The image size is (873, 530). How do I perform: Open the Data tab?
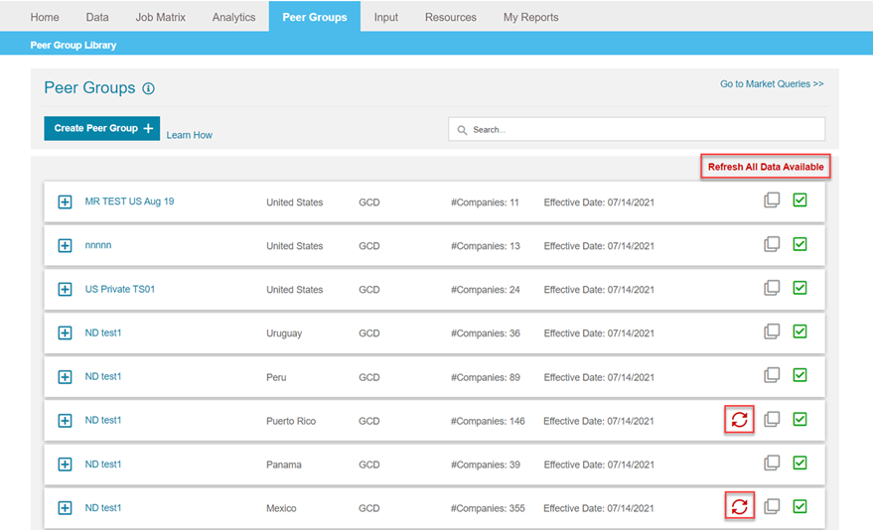(97, 17)
